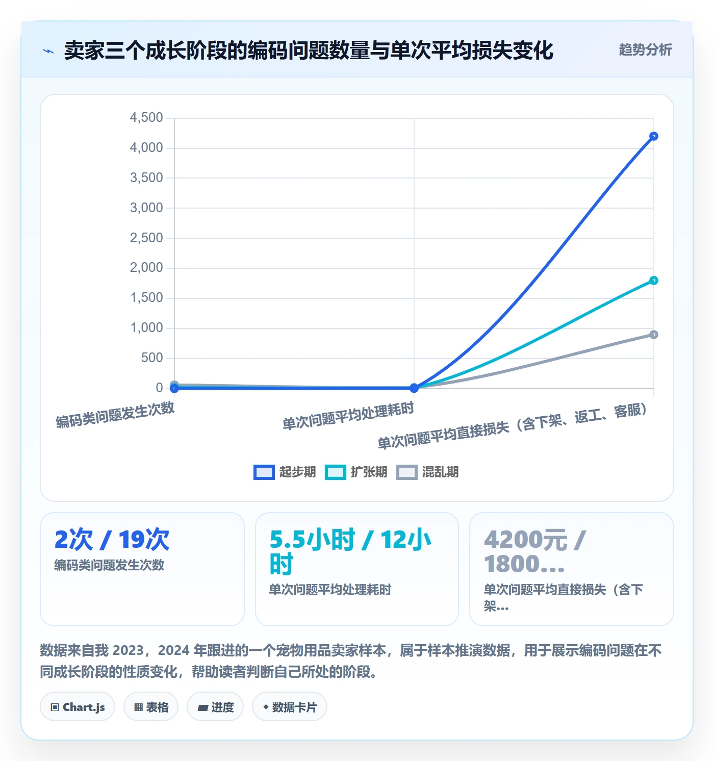This screenshot has width=714, height=761.
Task: Toggle the 扩张期 legend swatch
Action: [x=335, y=472]
